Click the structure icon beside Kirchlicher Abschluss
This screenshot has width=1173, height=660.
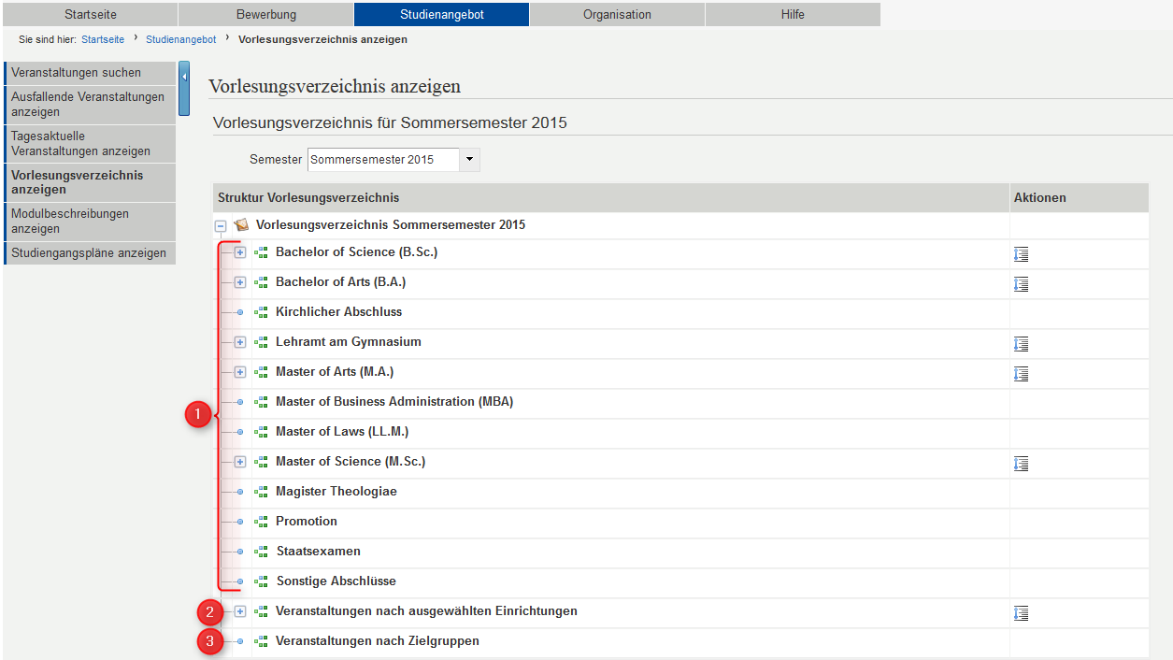point(261,312)
